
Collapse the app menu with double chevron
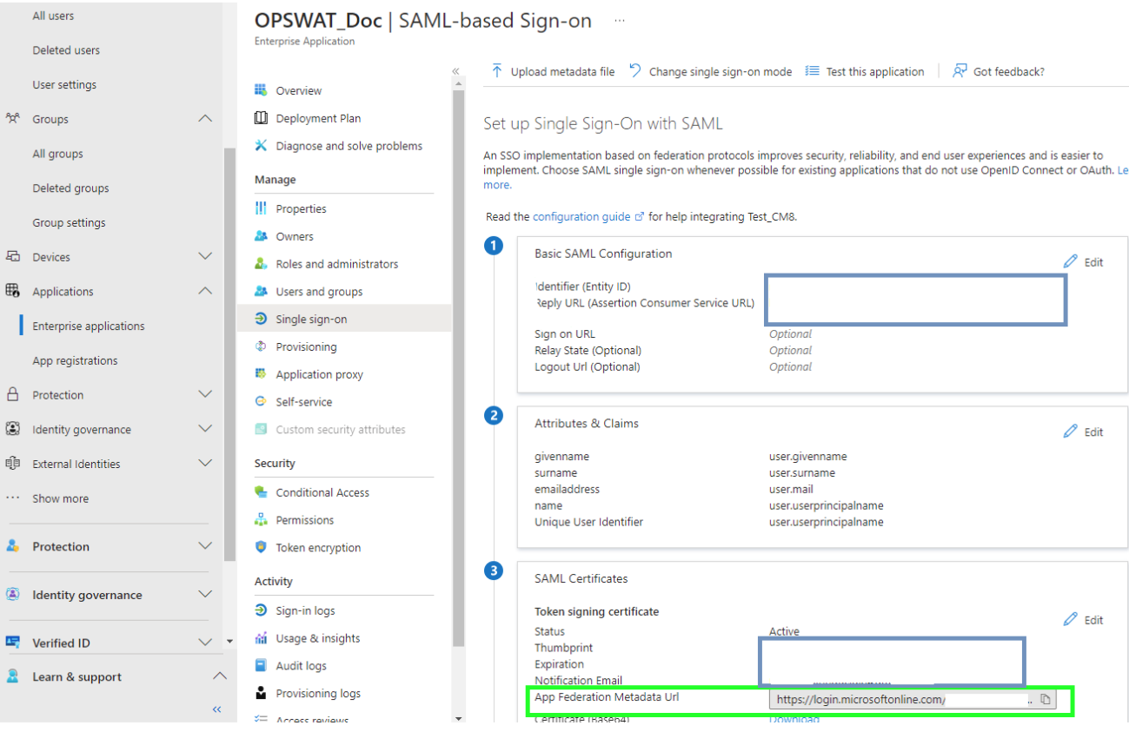tap(455, 71)
